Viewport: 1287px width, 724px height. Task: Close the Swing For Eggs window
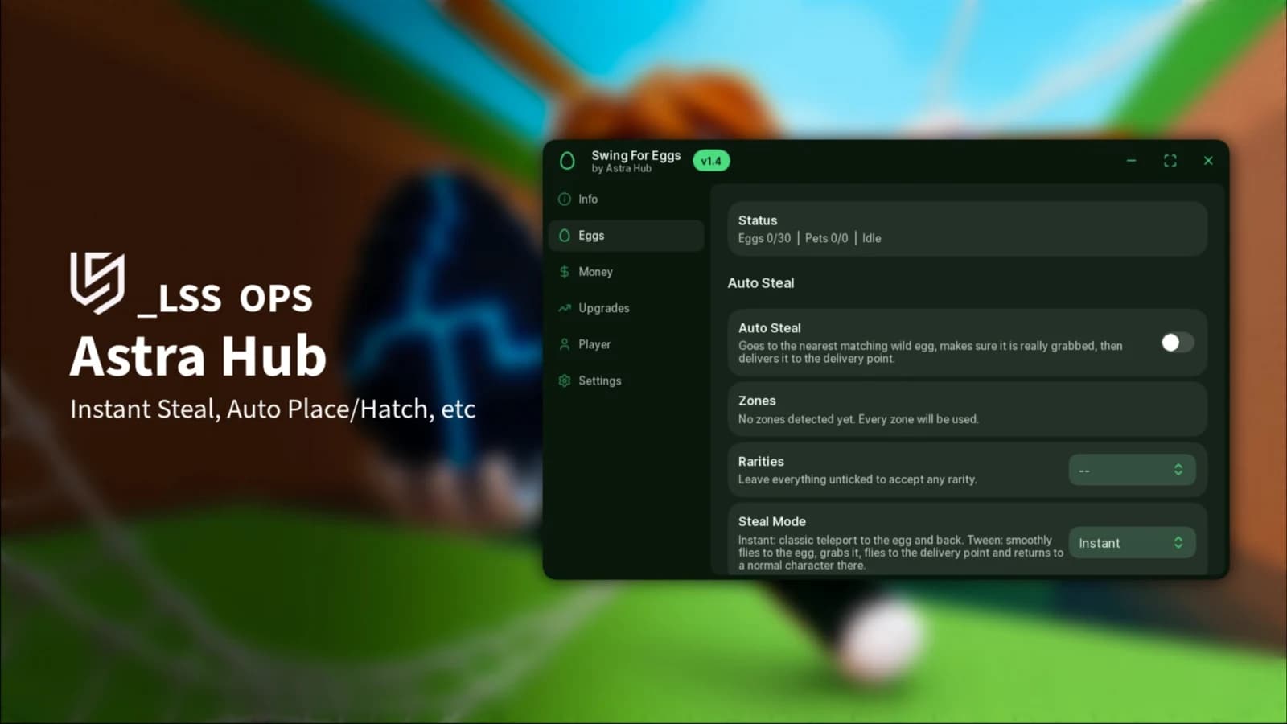(x=1208, y=161)
